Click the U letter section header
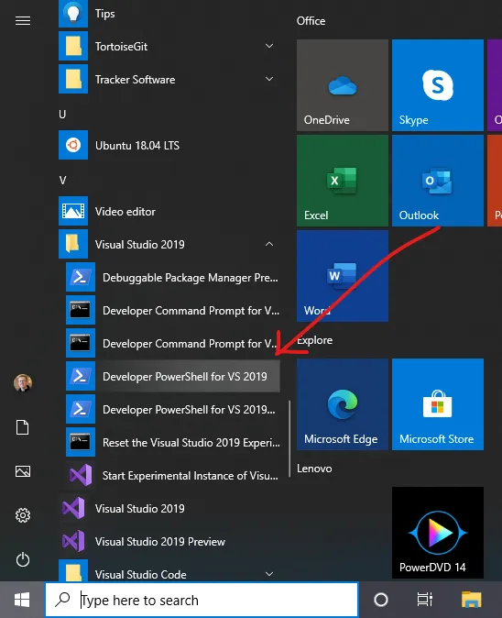Viewport: 502px width, 618px height. (x=62, y=115)
